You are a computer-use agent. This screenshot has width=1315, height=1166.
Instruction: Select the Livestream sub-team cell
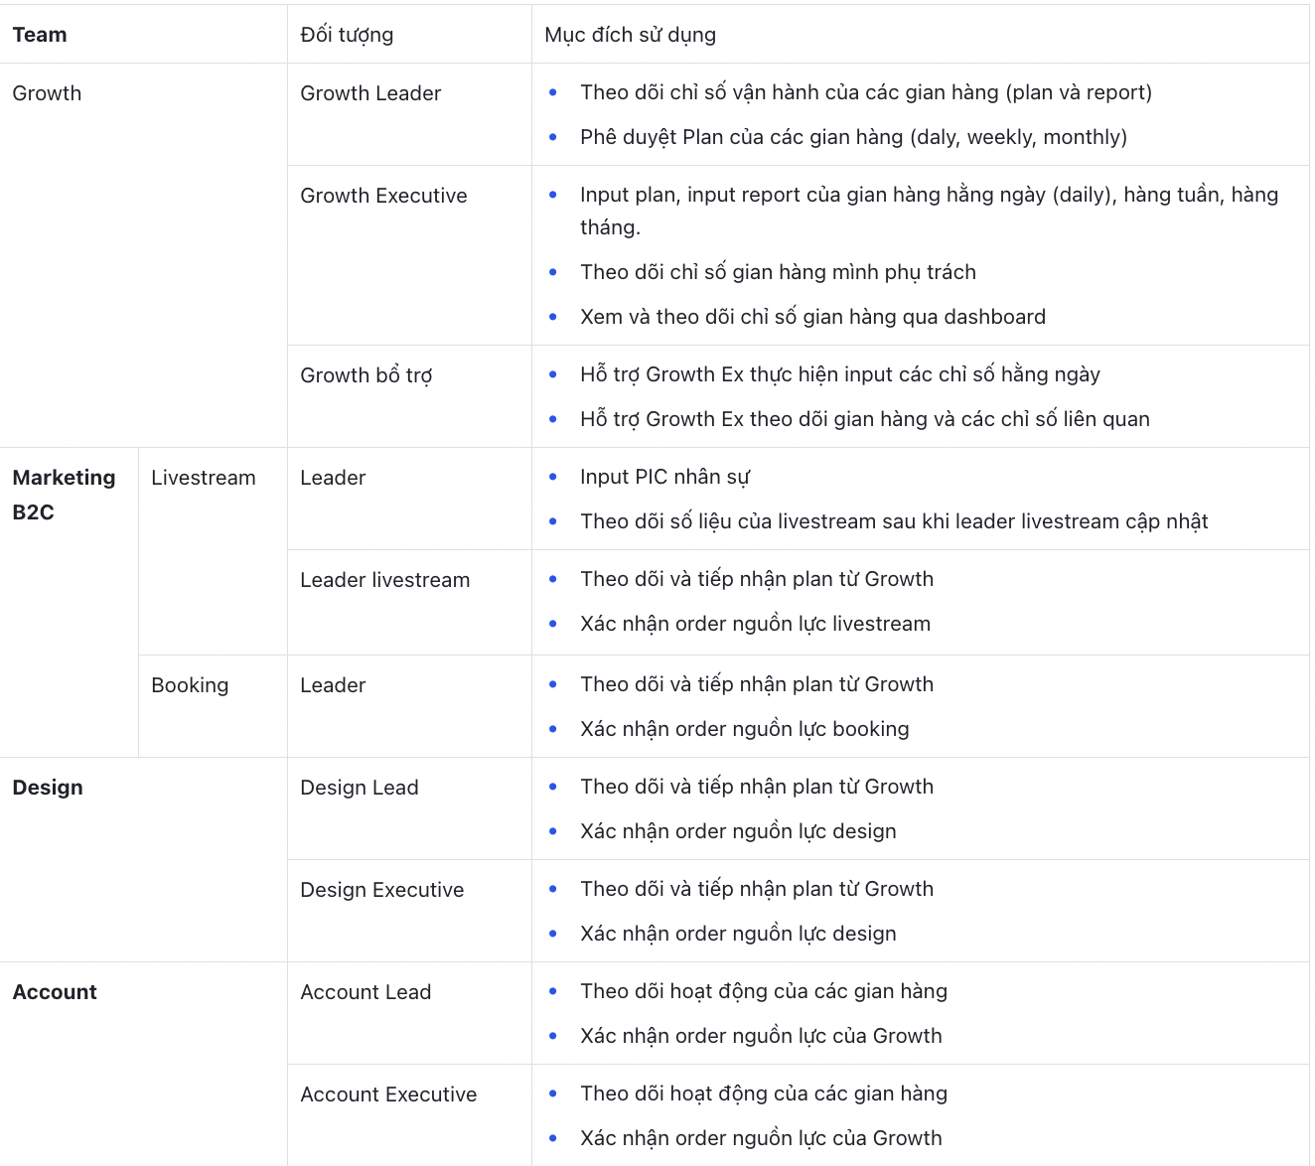[203, 478]
